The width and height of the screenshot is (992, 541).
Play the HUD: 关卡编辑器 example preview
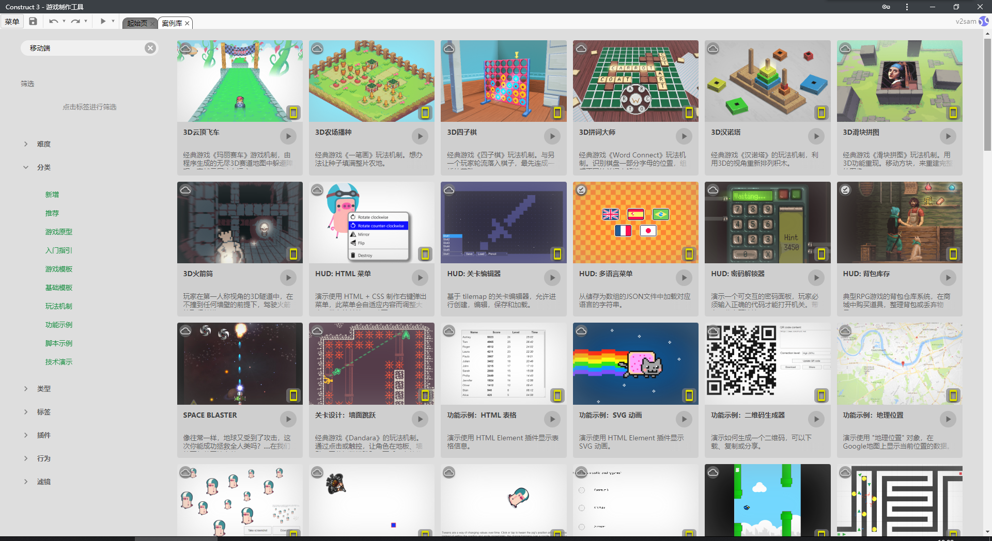[x=552, y=278]
